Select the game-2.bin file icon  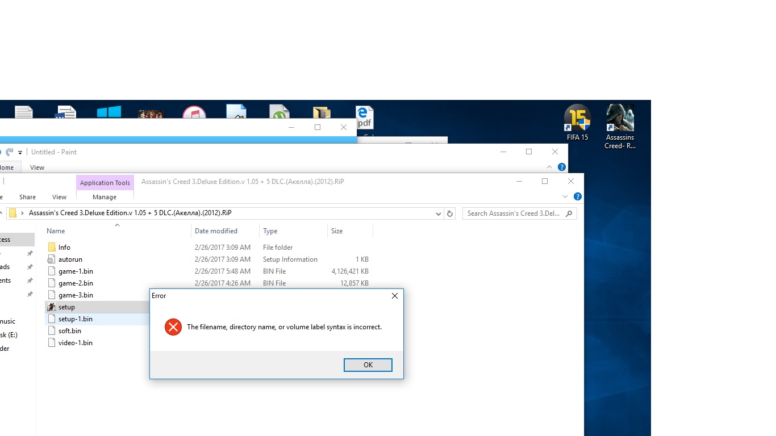pyautogui.click(x=52, y=283)
